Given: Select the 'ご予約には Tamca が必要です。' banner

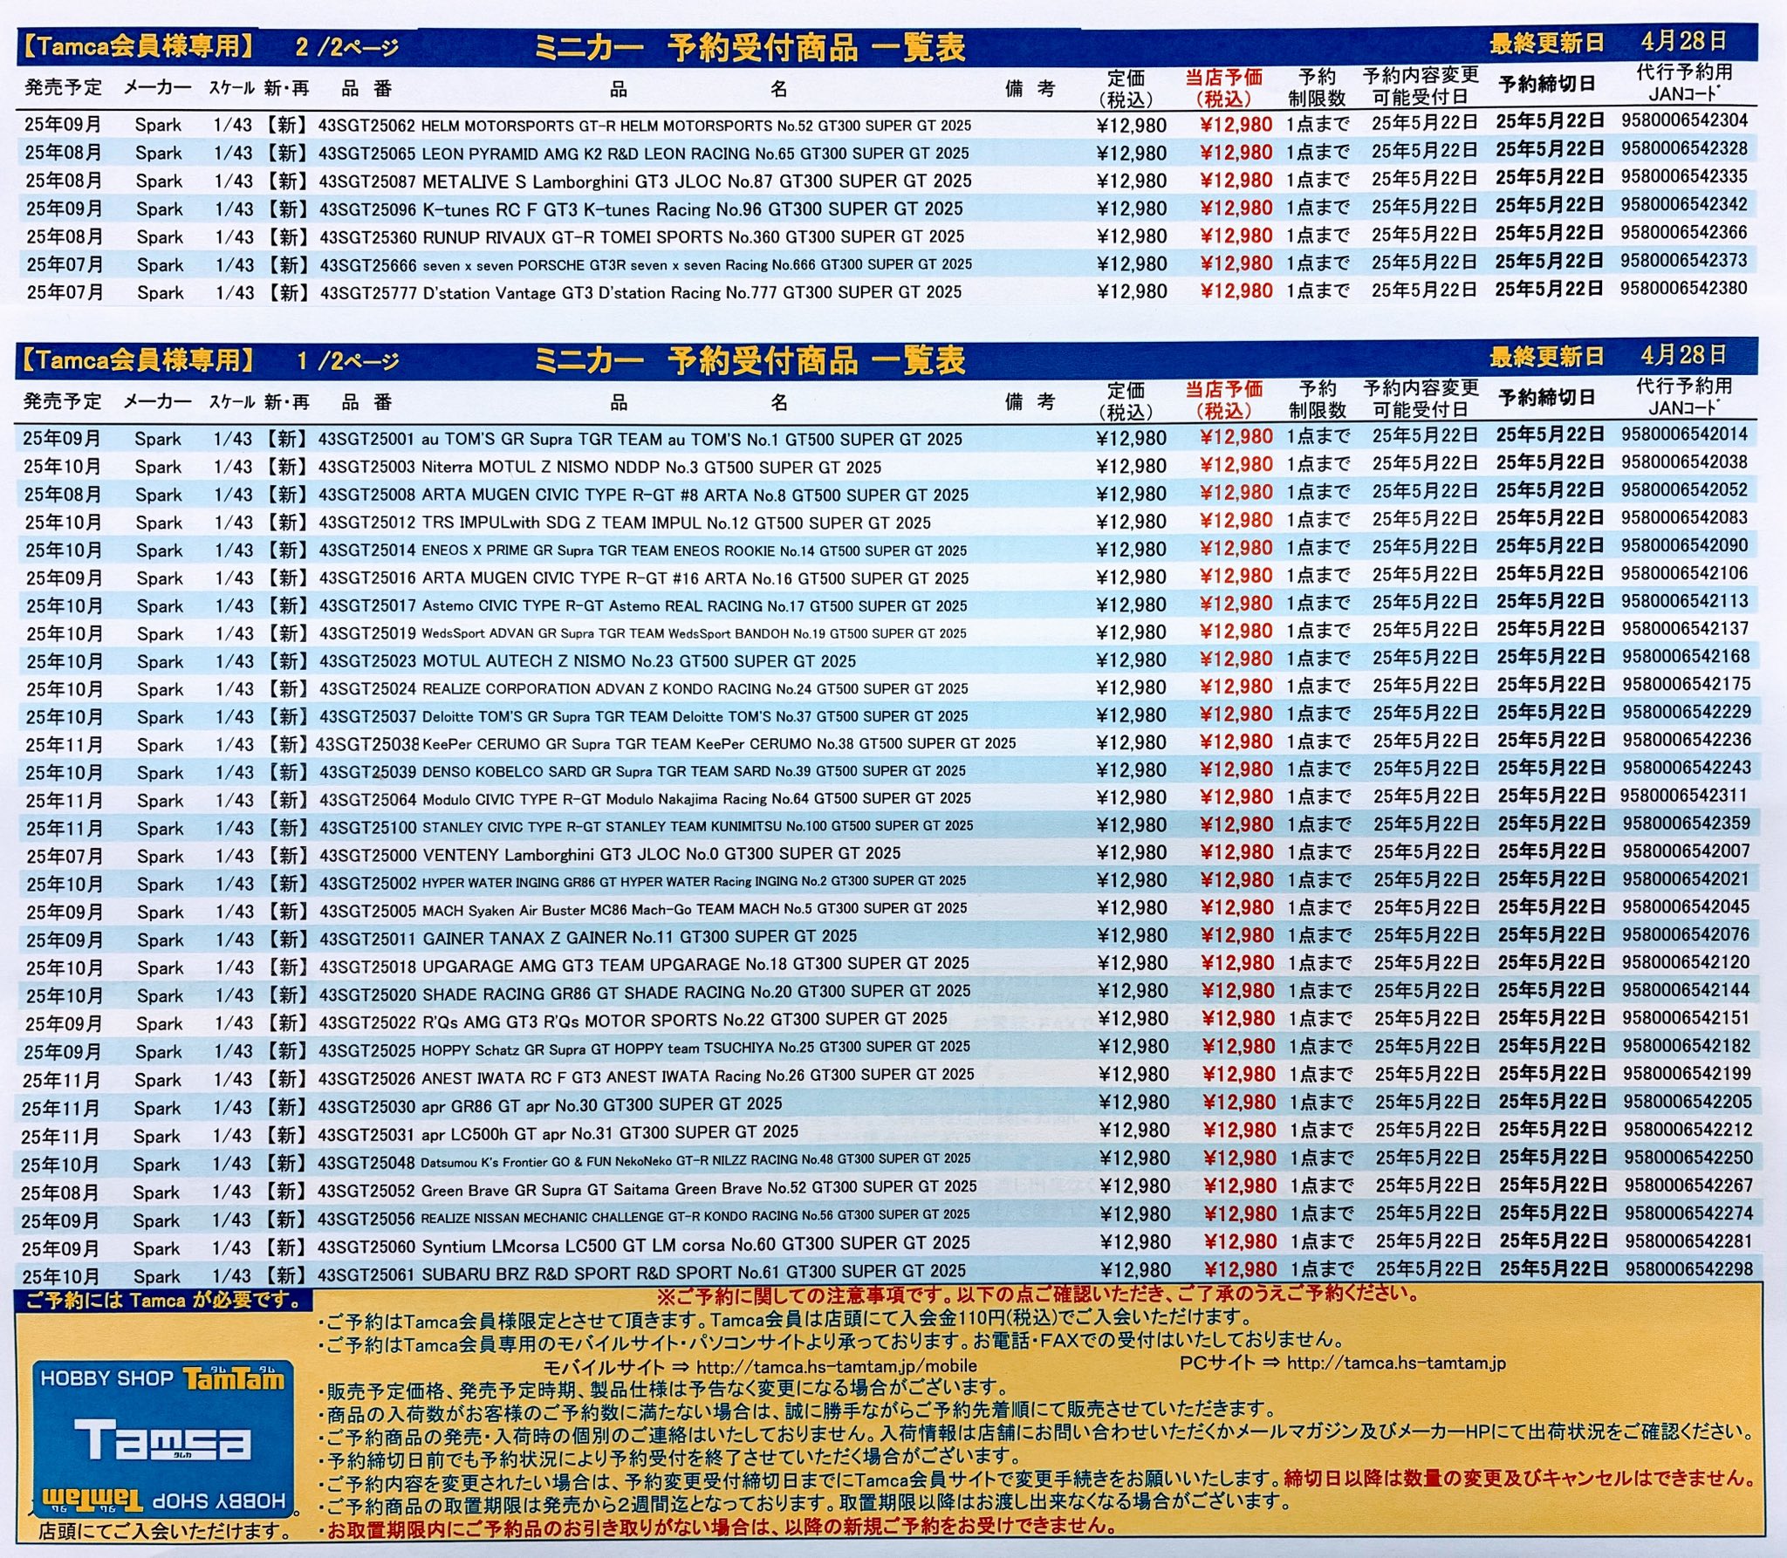Looking at the screenshot, I should pyautogui.click(x=163, y=1301).
